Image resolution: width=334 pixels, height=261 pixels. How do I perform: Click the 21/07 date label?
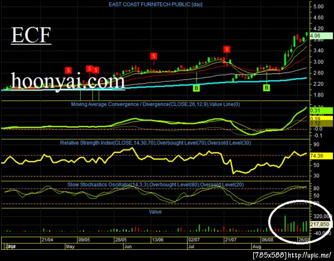coord(230,240)
